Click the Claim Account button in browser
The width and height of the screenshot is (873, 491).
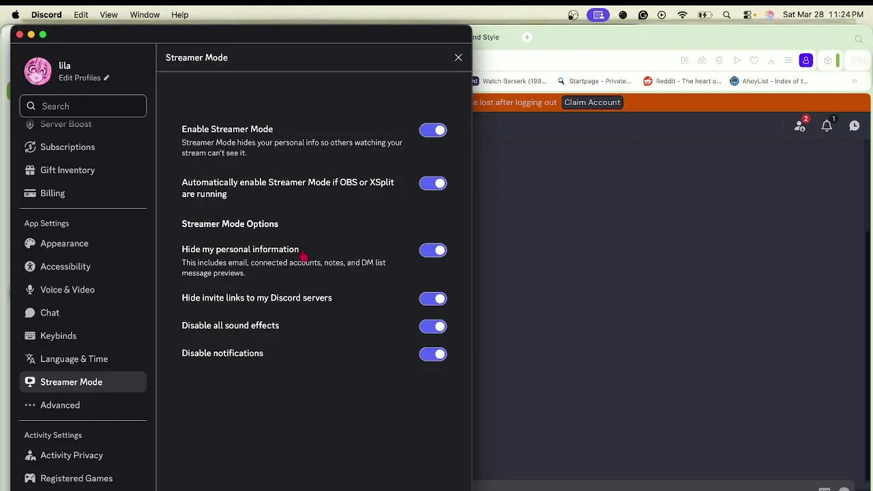[592, 102]
